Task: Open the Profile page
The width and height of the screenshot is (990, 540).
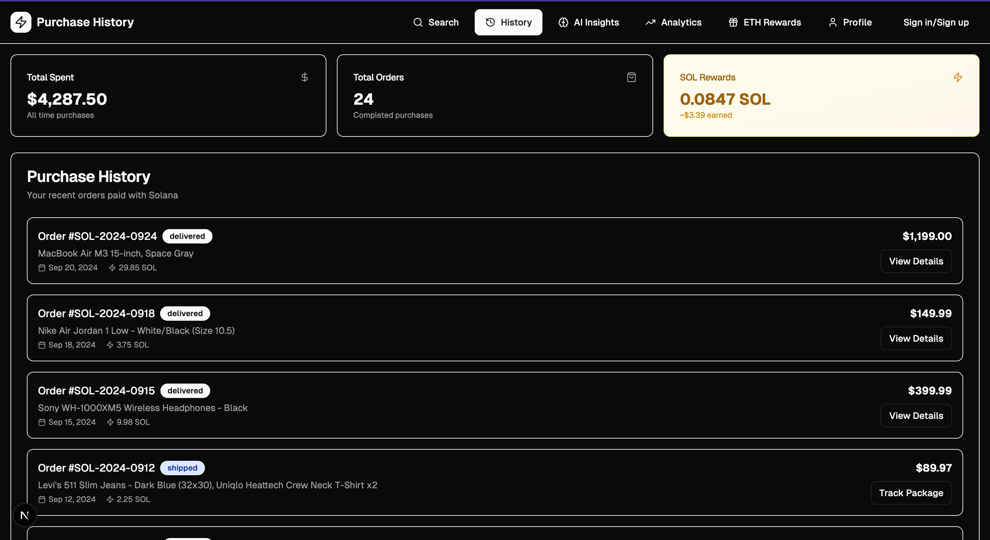Action: click(850, 22)
